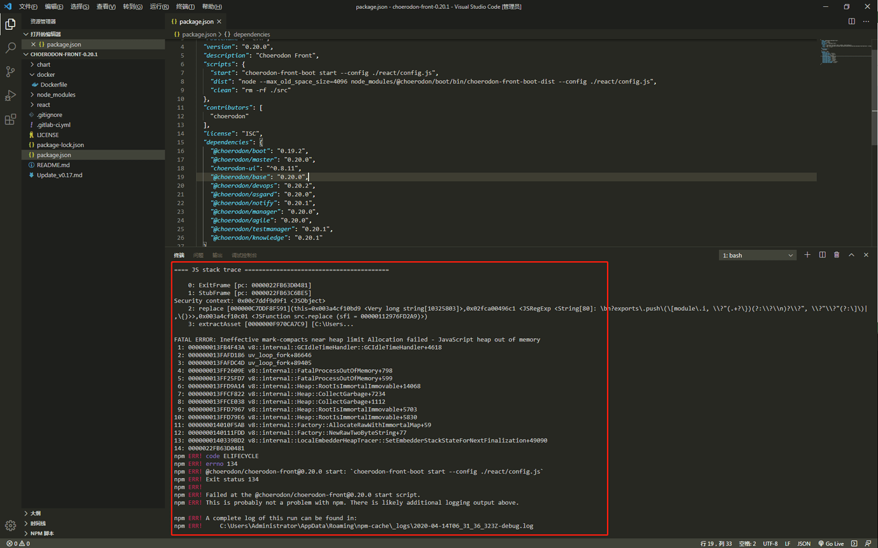The height and width of the screenshot is (548, 878).
Task: Open editor More Actions ellipsis
Action: pos(866,22)
